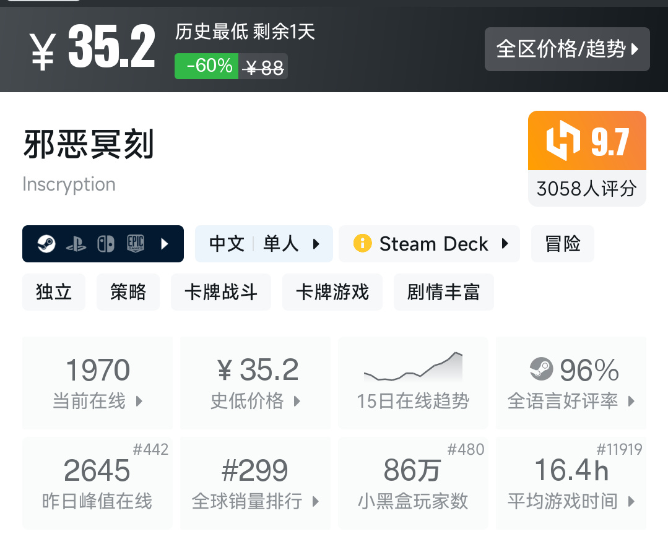Click the PlayStation platform icon
This screenshot has height=534, width=668.
pos(76,244)
